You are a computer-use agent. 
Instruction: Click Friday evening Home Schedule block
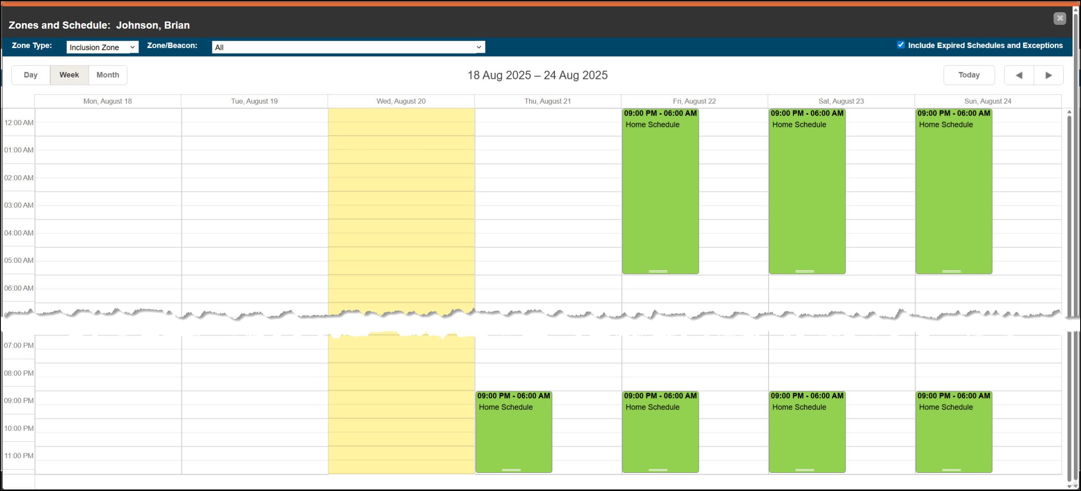click(x=660, y=434)
